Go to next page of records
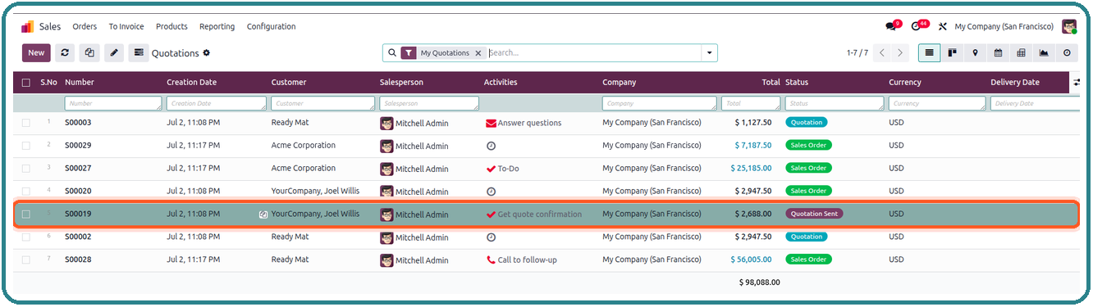This screenshot has width=1093, height=307. (900, 52)
